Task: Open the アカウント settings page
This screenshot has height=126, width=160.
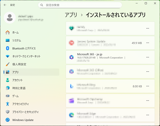Action: point(31,80)
